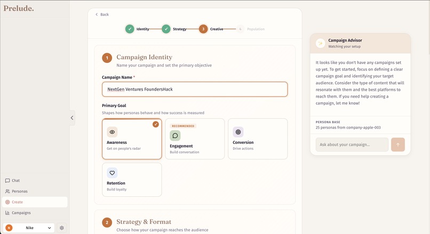The image size is (430, 234).
Task: Select the Engagement goal card
Action: (x=195, y=139)
